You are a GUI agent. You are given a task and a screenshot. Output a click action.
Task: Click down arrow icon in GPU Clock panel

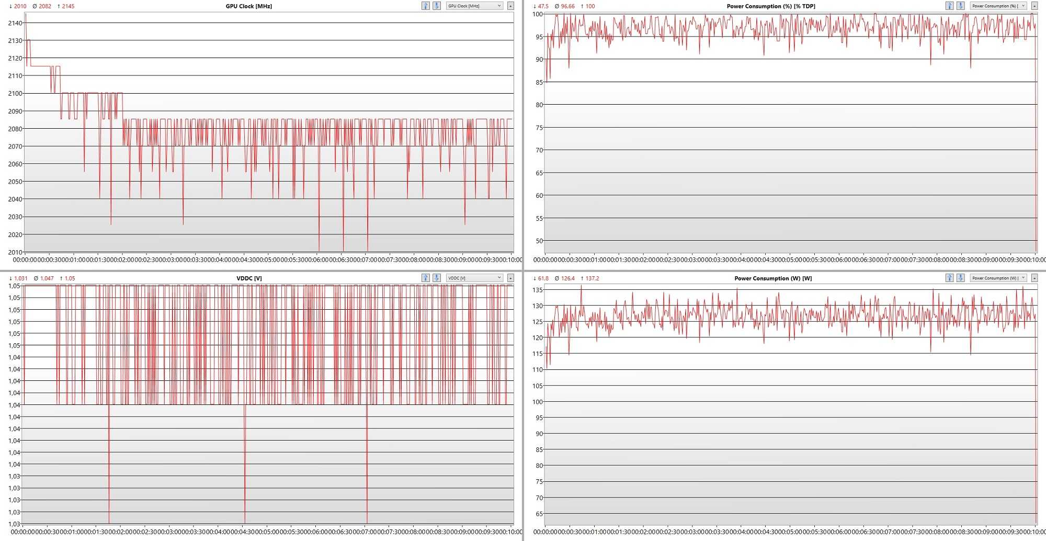pos(437,6)
